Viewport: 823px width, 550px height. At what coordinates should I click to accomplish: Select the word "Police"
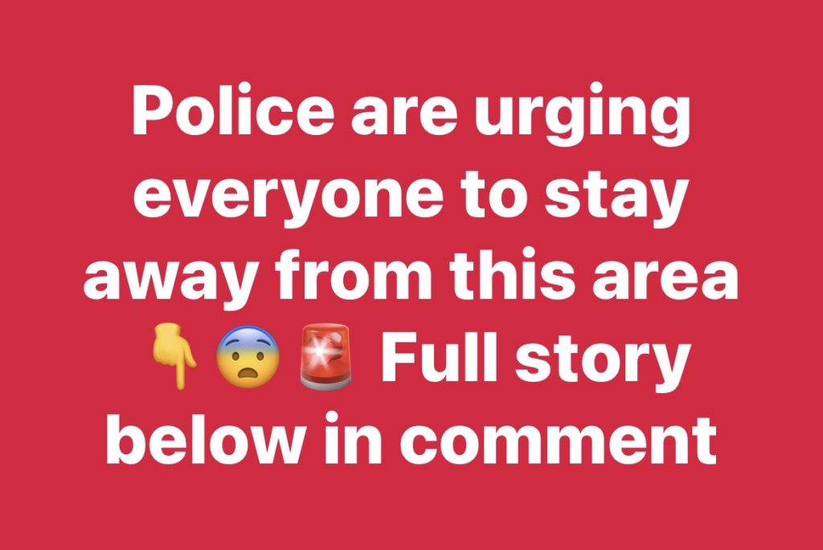[x=232, y=110]
